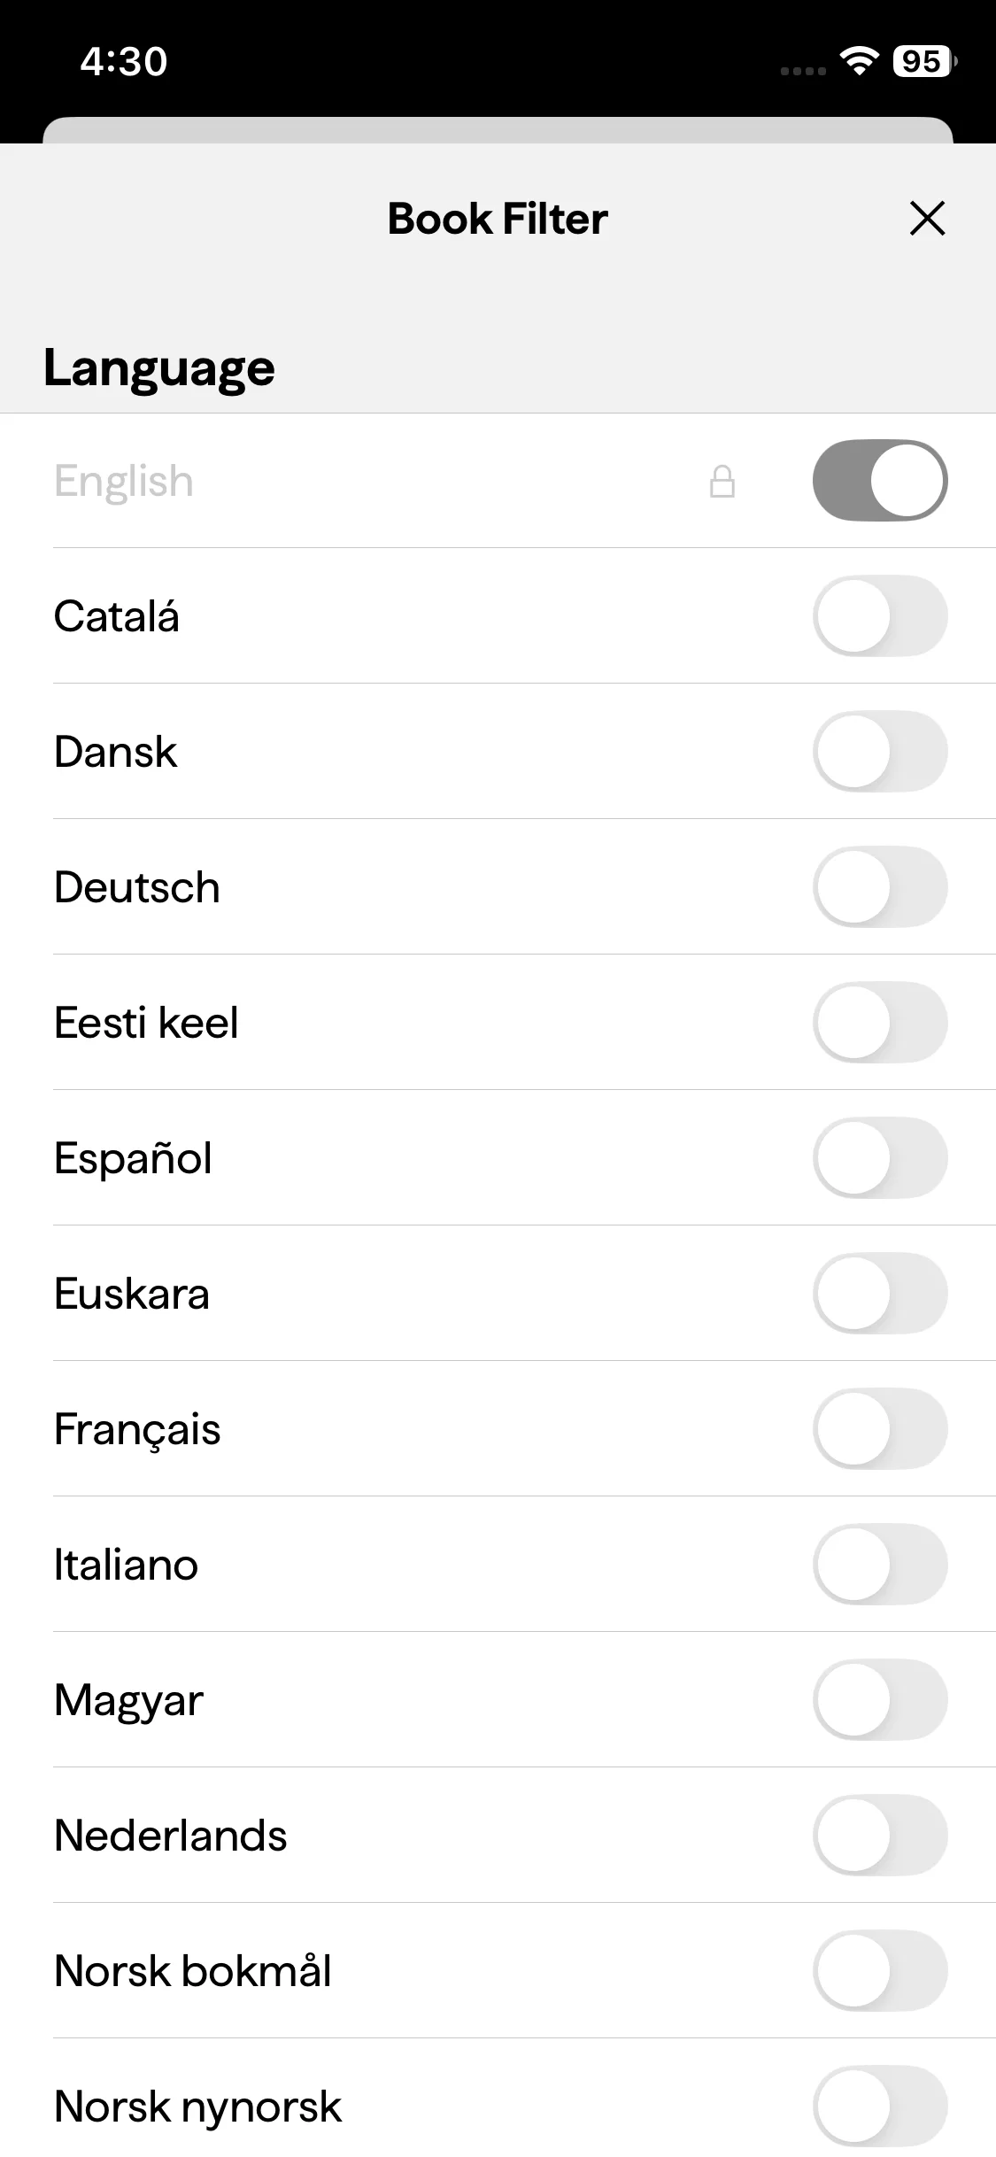Toggle Magyar language on
This screenshot has width=996, height=2157.
[880, 1700]
